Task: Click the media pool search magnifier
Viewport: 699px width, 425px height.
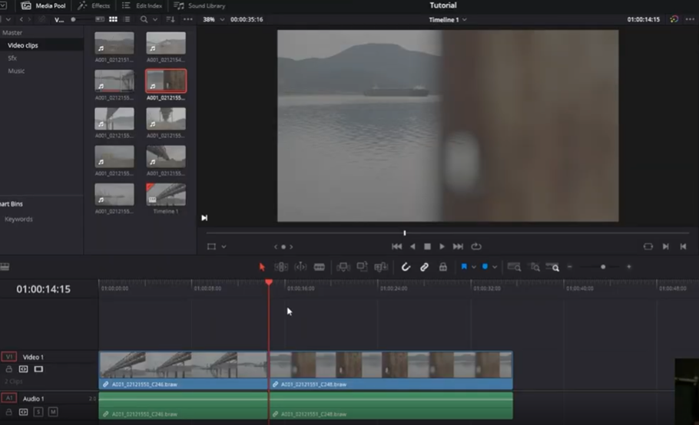Action: point(144,19)
